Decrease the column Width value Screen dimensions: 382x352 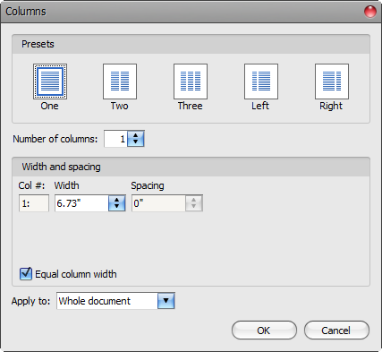116,207
